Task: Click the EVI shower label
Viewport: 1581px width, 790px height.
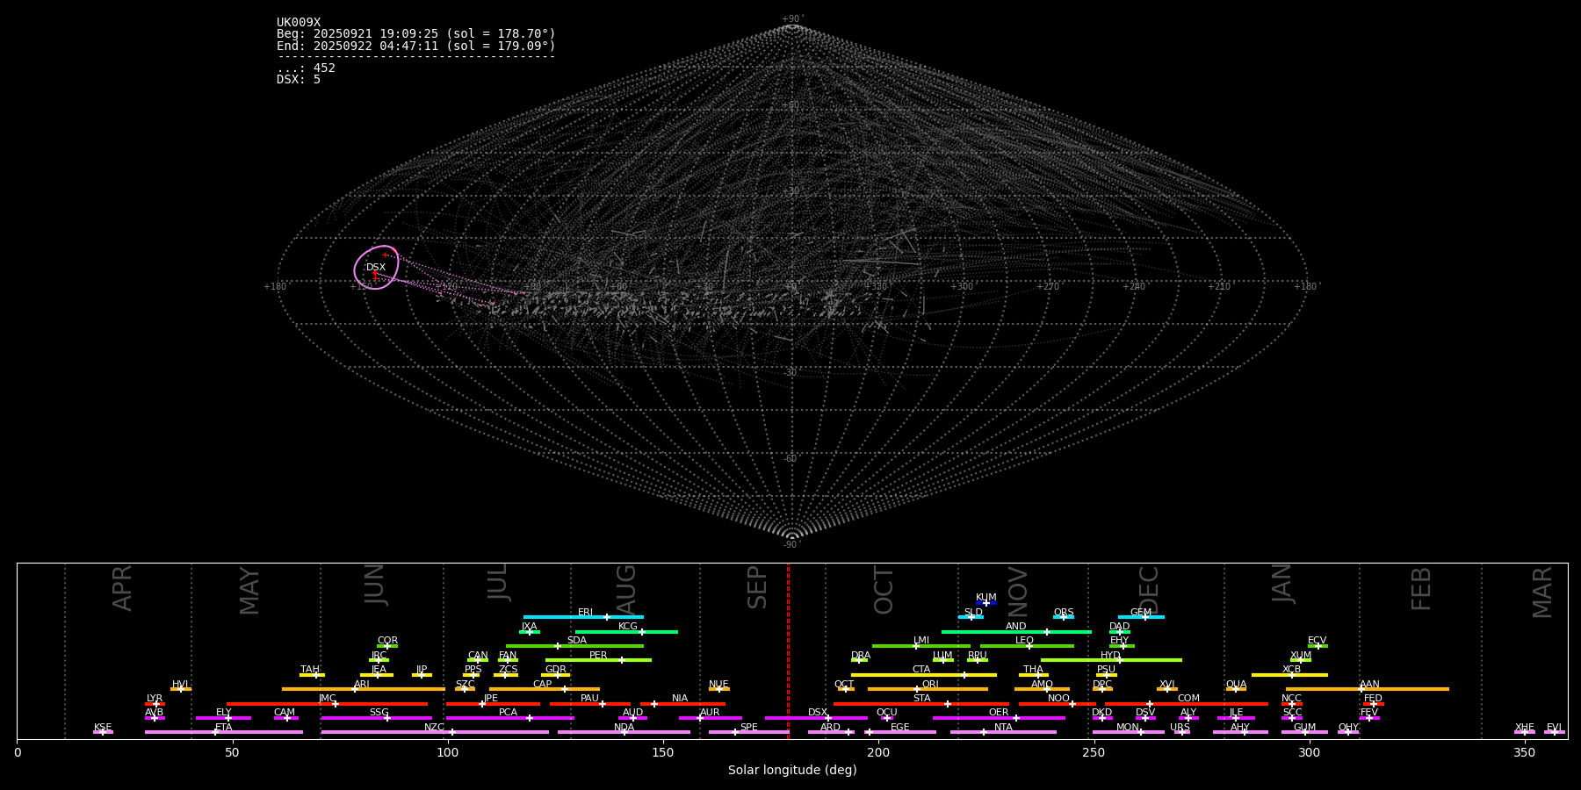Action: [1554, 728]
